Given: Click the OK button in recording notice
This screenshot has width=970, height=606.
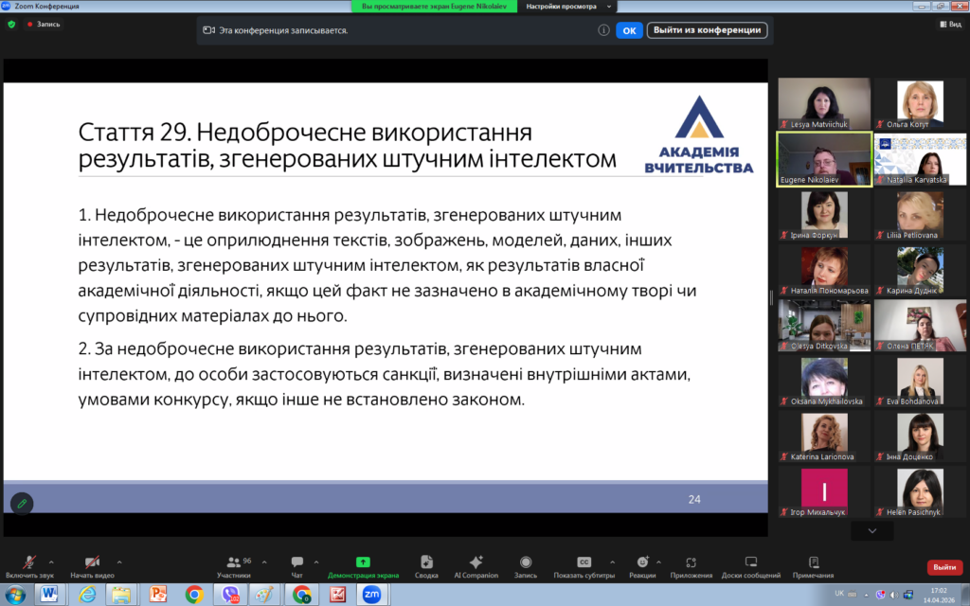Looking at the screenshot, I should pos(629,30).
